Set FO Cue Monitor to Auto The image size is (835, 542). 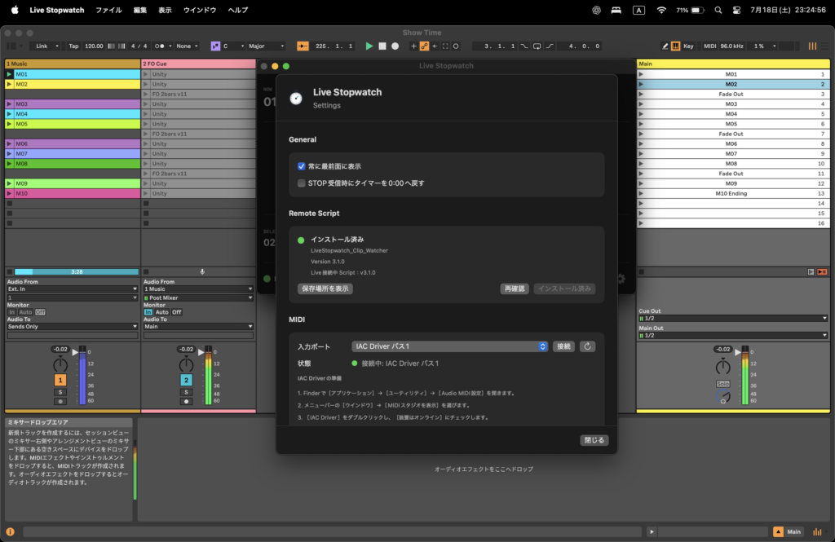pos(162,312)
